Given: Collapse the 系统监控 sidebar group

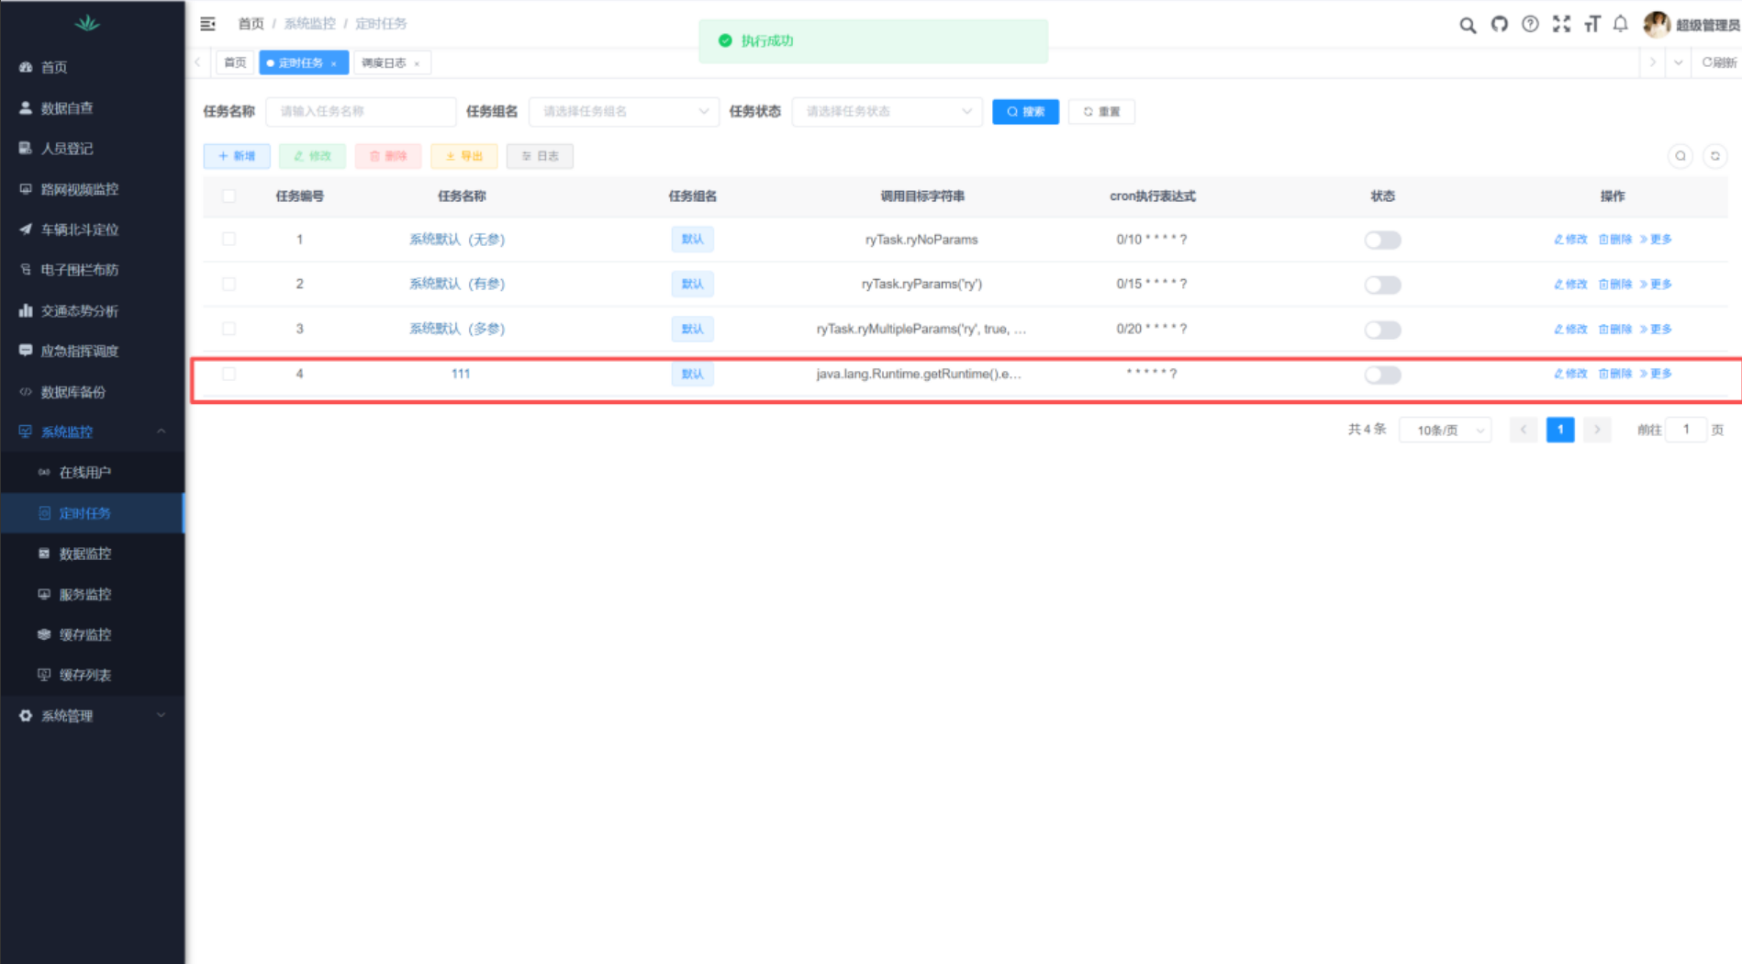Looking at the screenshot, I should pyautogui.click(x=92, y=432).
